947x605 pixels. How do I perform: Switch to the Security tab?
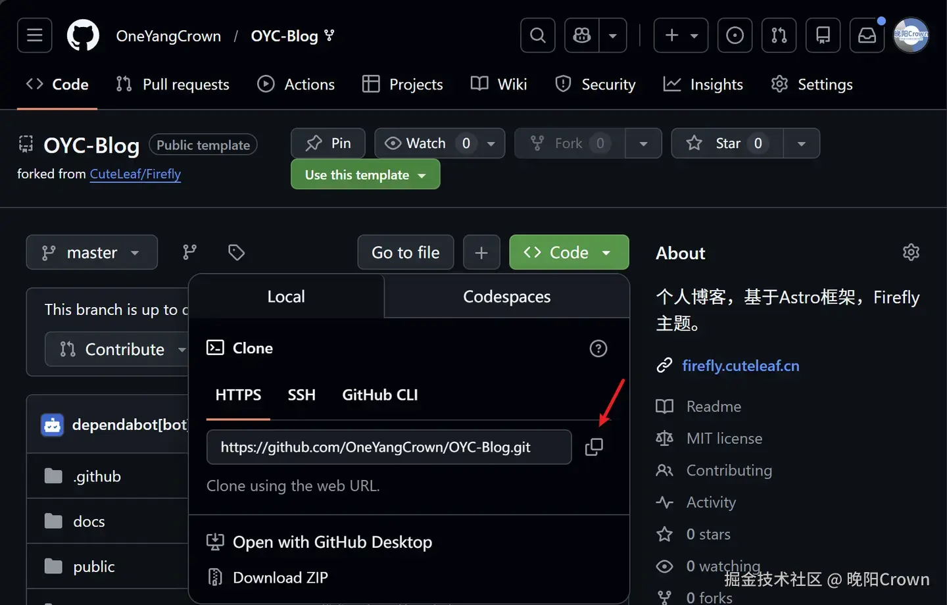(x=595, y=84)
